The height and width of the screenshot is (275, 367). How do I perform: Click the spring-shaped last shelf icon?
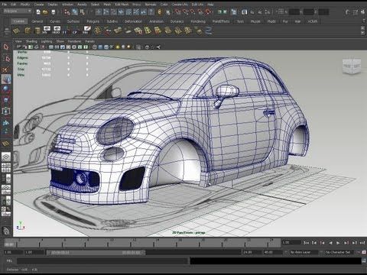tap(209, 31)
